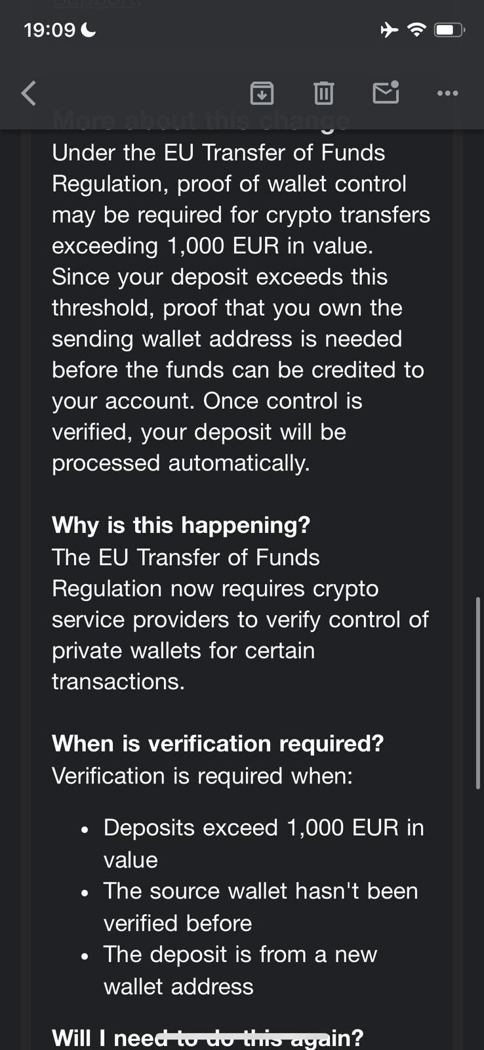Select the "source wallet hasn't been verified" bullet
Screen dimensions: 484x1050
tap(260, 907)
